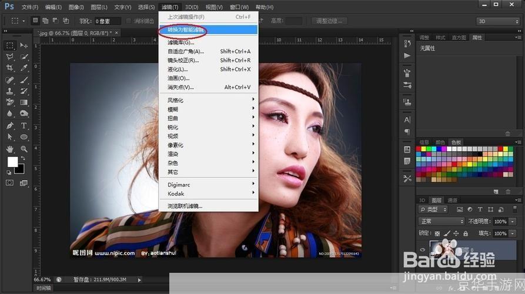
Task: Click the feather 0 像素 input field
Action: [x=107, y=21]
